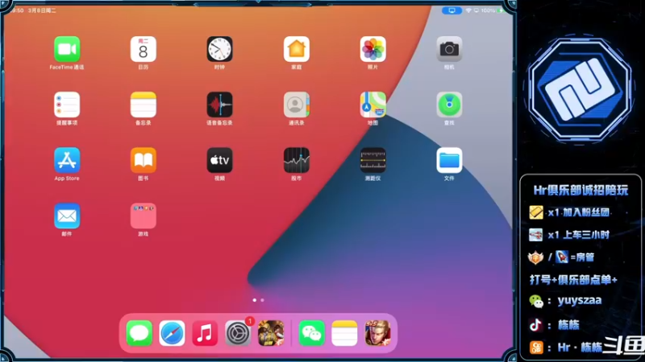Select the first home screen page dot

point(255,300)
